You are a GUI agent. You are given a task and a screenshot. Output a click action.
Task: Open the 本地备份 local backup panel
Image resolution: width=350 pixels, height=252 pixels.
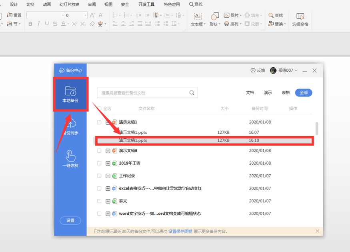tap(70, 94)
